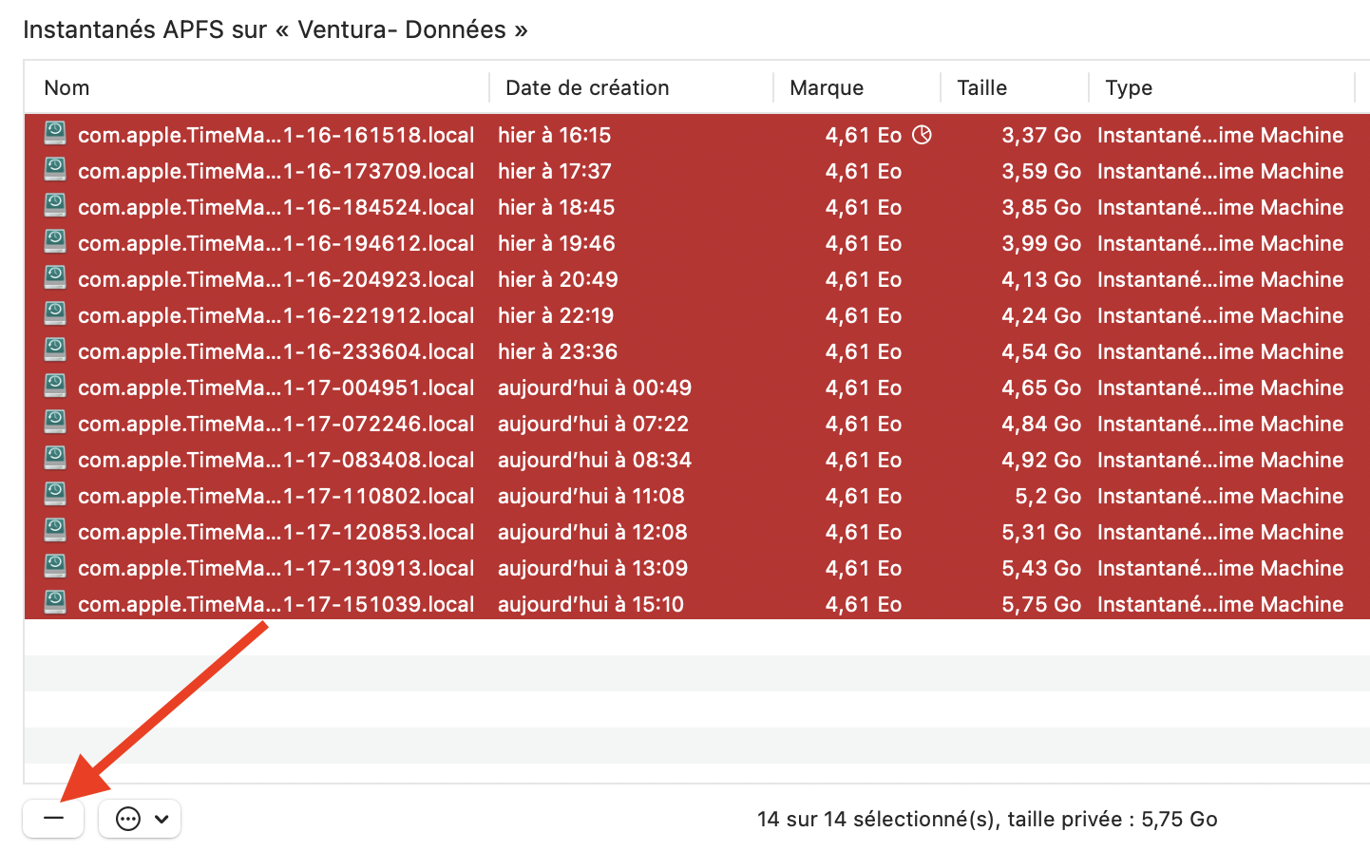Click the heading 'Instantanés APFS sur « Ventura- Données »'
The image size is (1370, 851).
[276, 29]
